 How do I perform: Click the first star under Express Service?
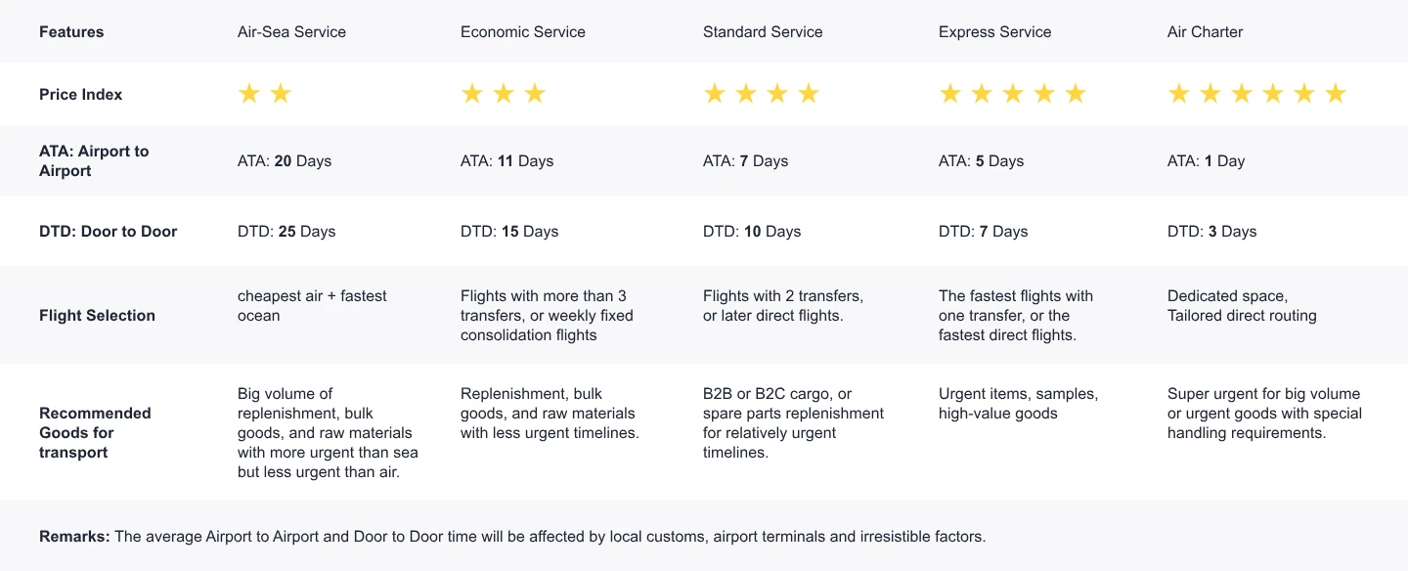950,94
